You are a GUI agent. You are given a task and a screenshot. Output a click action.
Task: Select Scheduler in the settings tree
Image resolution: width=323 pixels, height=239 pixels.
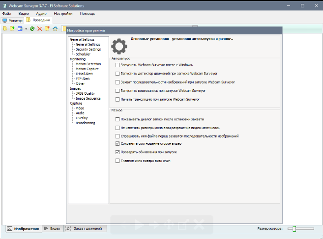(x=83, y=54)
